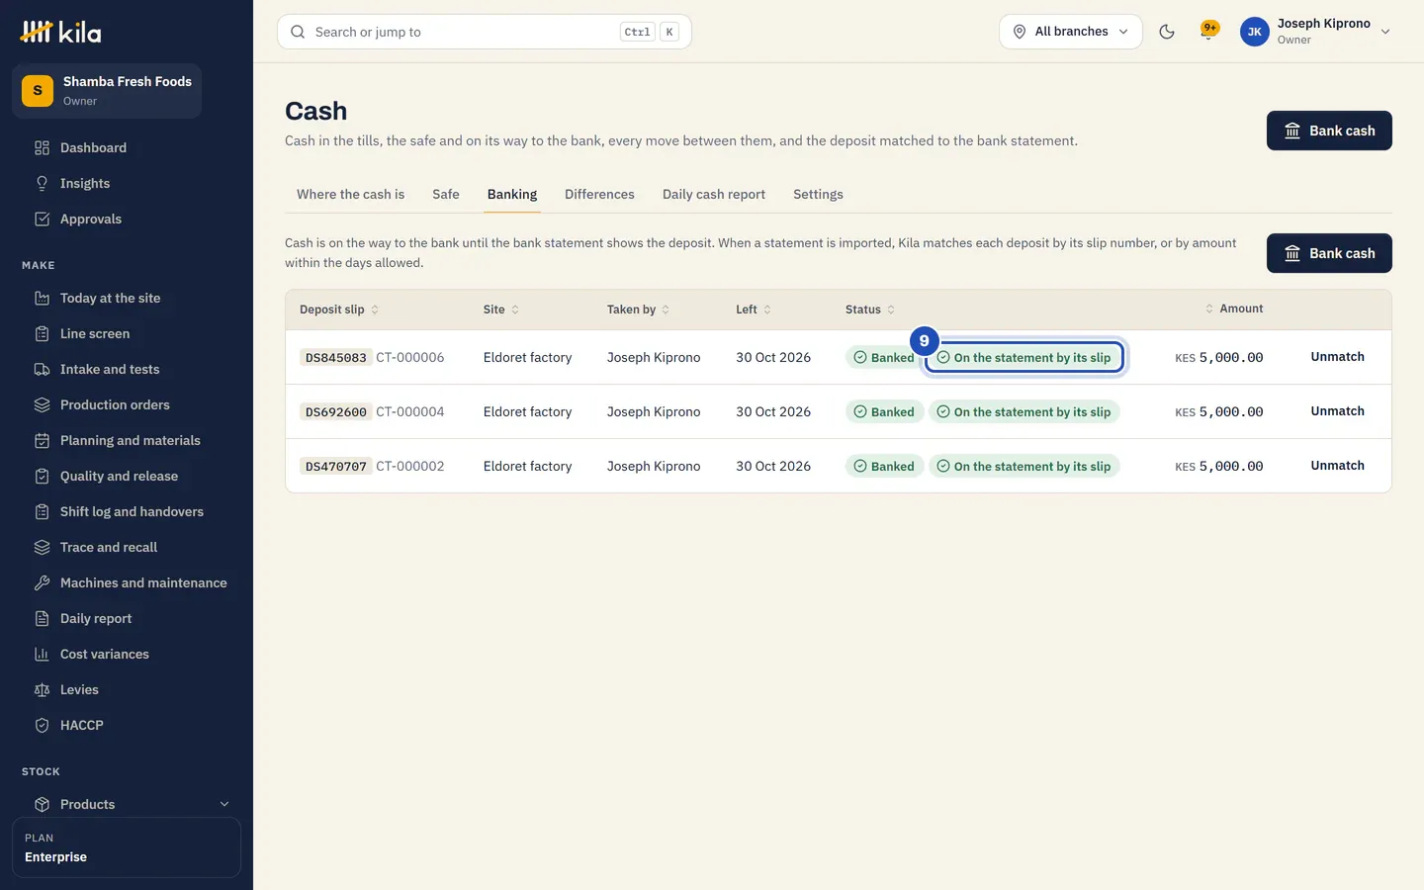The height and width of the screenshot is (890, 1424).
Task: Open the cash Settings tab
Action: coord(818,194)
